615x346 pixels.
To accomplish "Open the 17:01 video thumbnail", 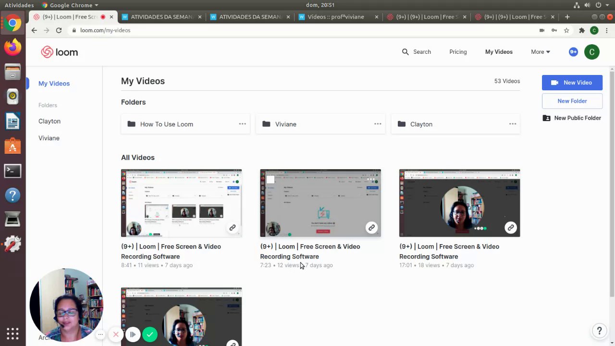I will point(459,203).
